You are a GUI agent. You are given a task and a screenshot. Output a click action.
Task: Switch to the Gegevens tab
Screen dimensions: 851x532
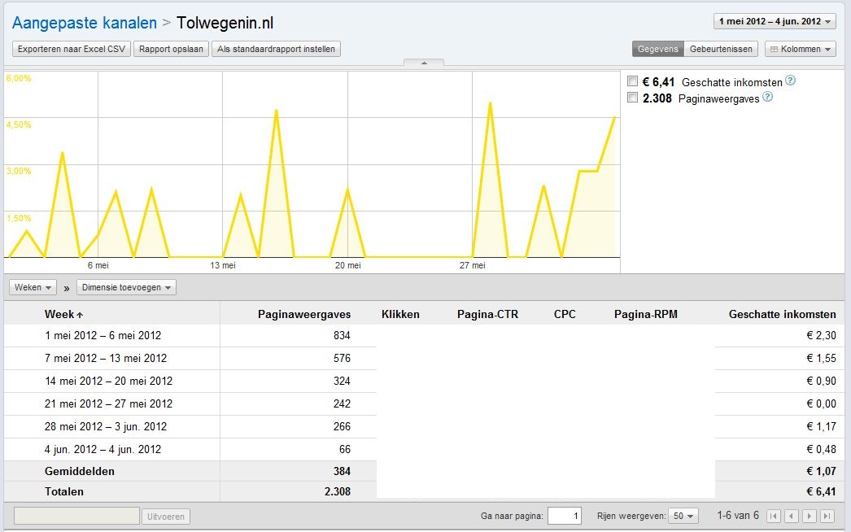click(x=658, y=49)
